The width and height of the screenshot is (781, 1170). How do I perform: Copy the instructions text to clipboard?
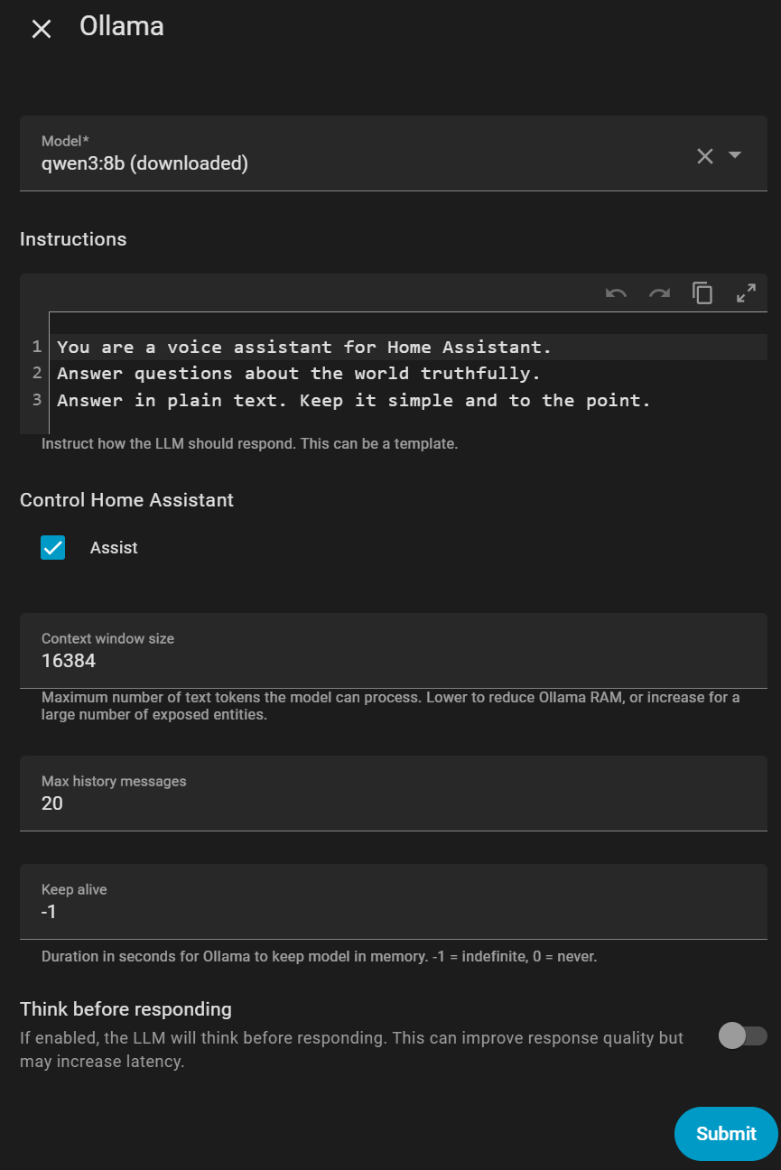point(702,293)
